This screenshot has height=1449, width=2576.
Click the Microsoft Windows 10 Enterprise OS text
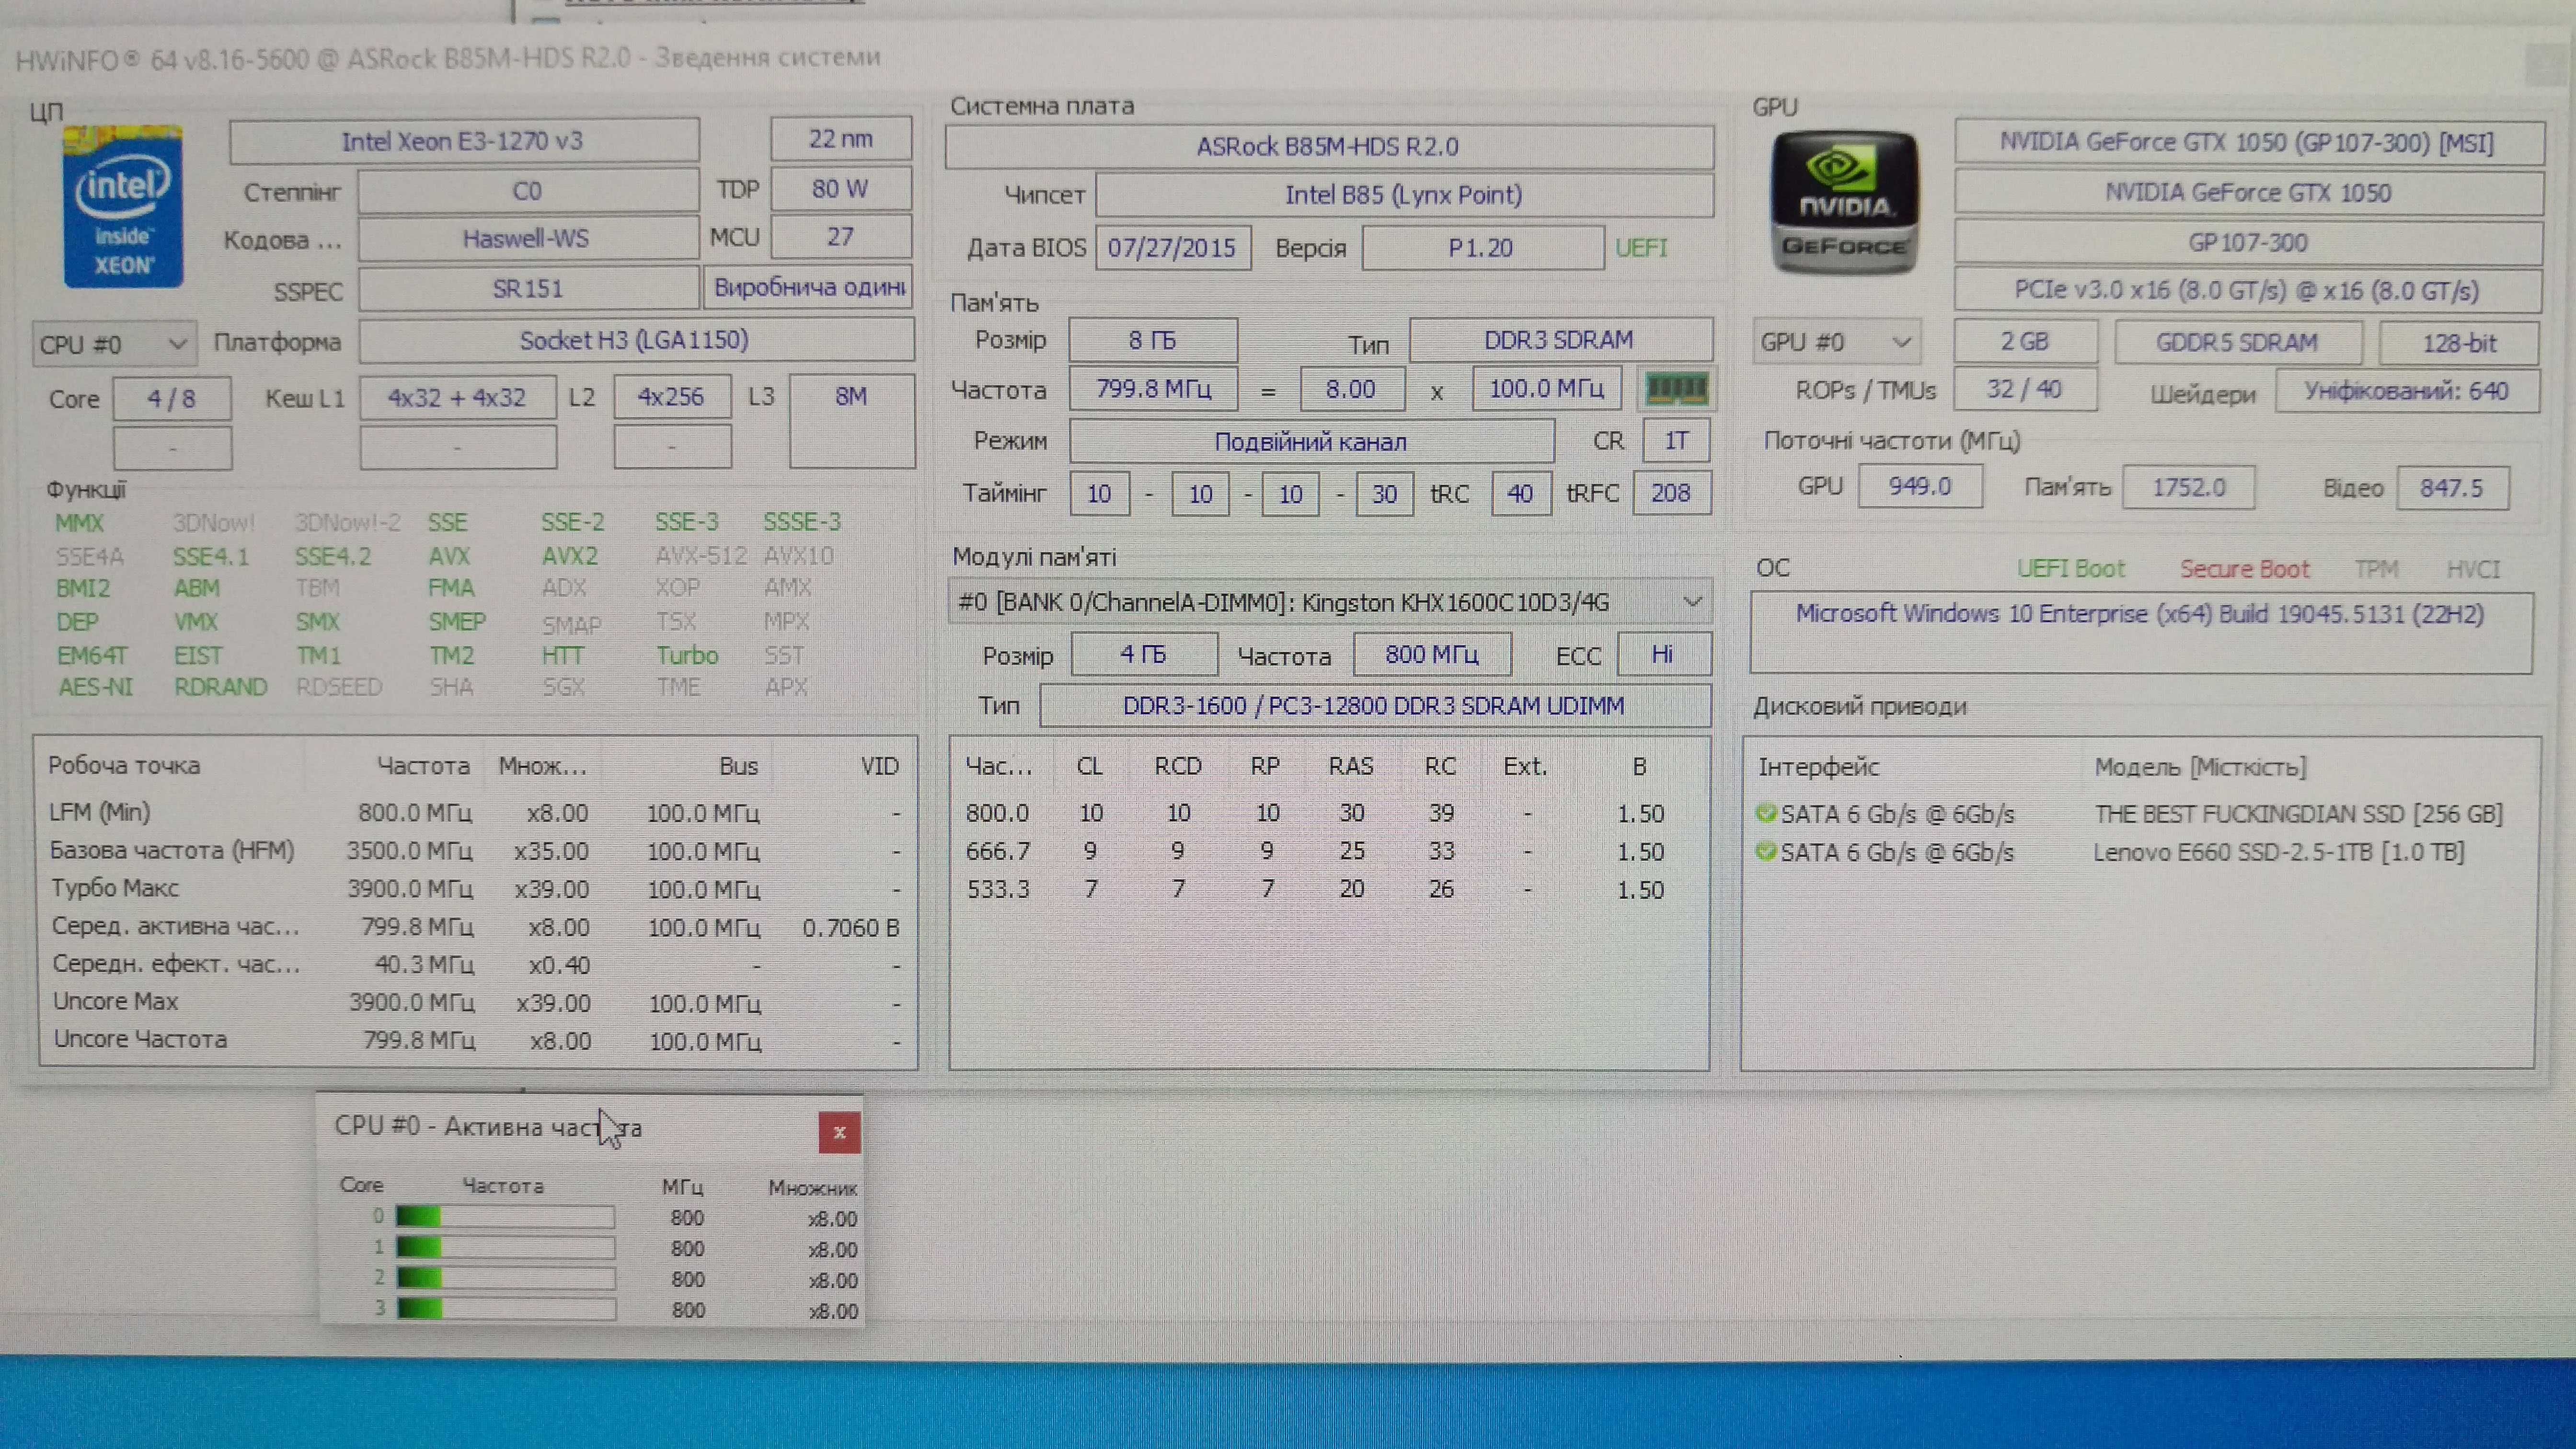[2140, 613]
